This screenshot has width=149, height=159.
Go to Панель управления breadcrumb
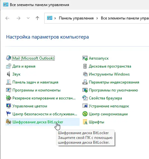point(76,18)
